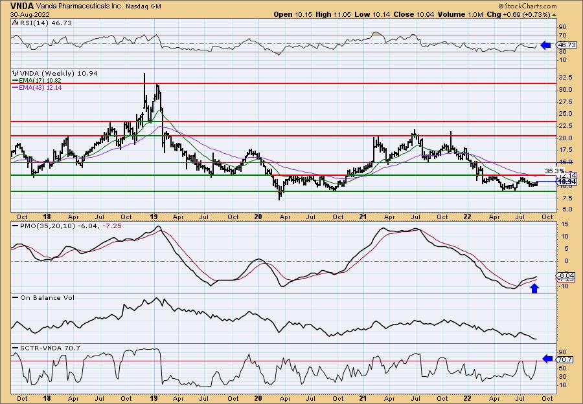This screenshot has width=583, height=404.
Task: Click the RSI line-style icon beside RSI(14)
Action: pos(15,23)
